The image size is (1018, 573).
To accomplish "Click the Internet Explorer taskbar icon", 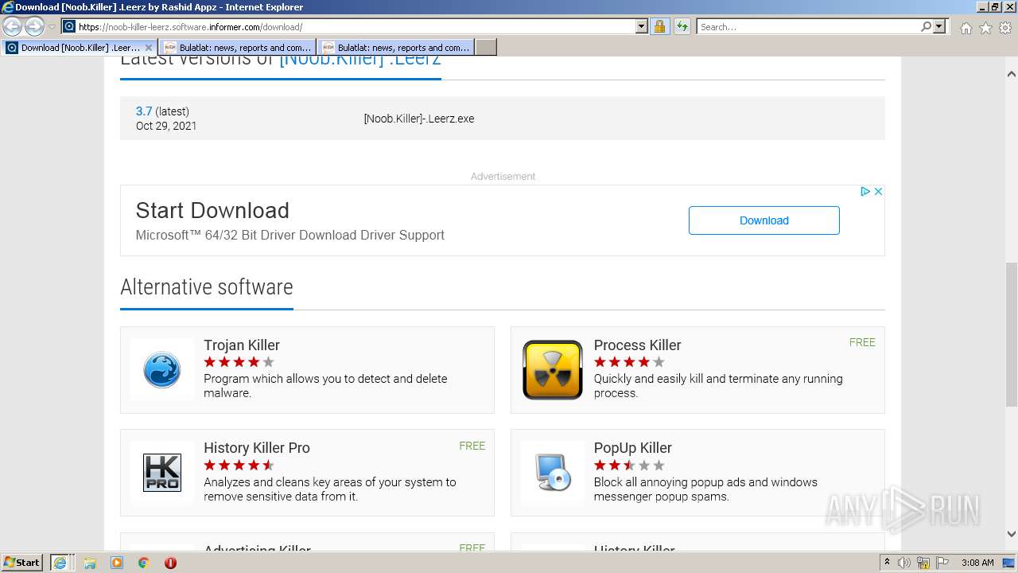I will pos(60,562).
